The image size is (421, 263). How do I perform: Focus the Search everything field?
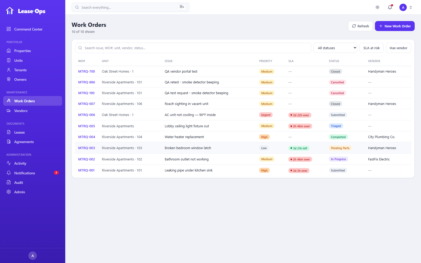pyautogui.click(x=131, y=7)
